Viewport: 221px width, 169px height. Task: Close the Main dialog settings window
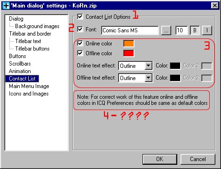coord(214,6)
